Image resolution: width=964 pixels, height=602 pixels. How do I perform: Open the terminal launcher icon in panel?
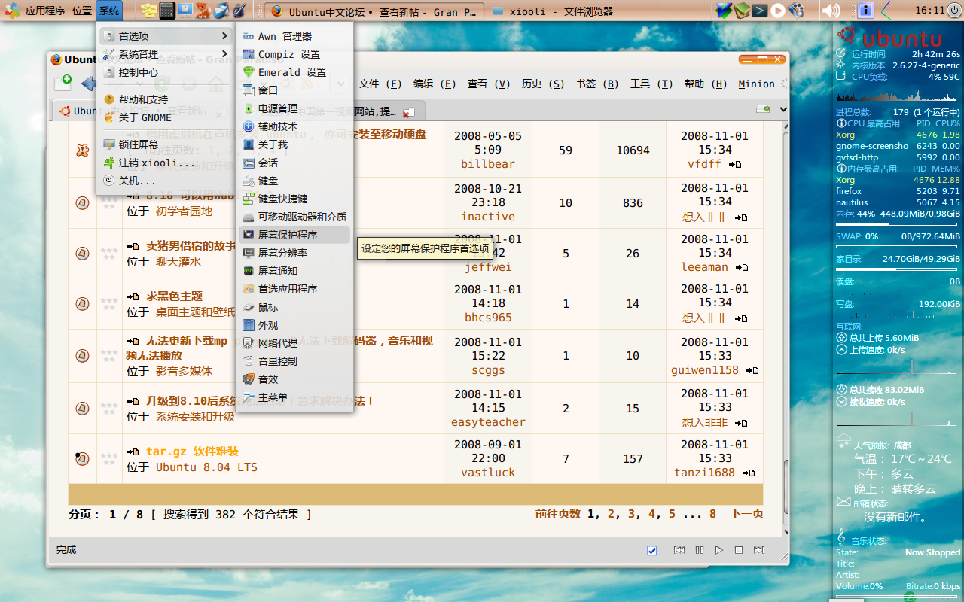[x=761, y=11]
